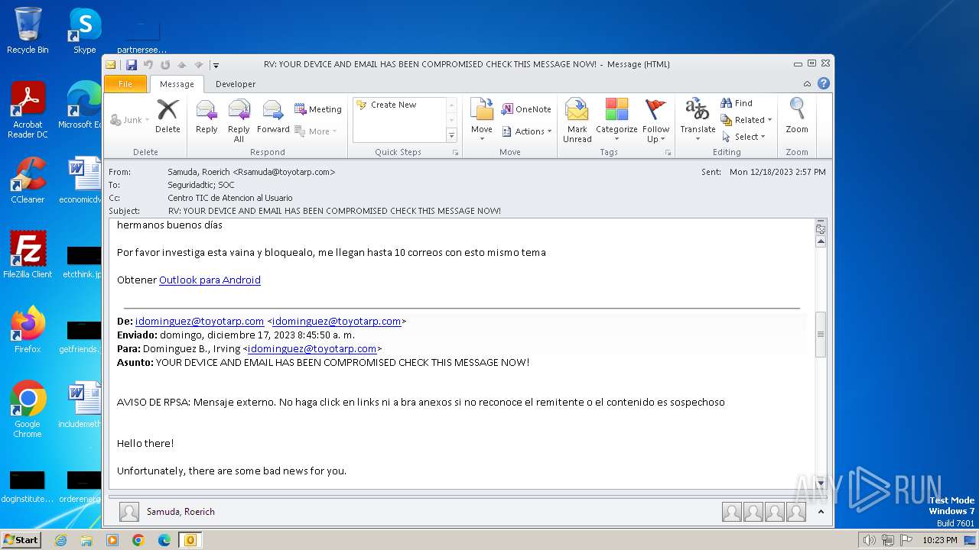This screenshot has width=979, height=550.
Task: Click Outlook taskbar button
Action: [190, 540]
